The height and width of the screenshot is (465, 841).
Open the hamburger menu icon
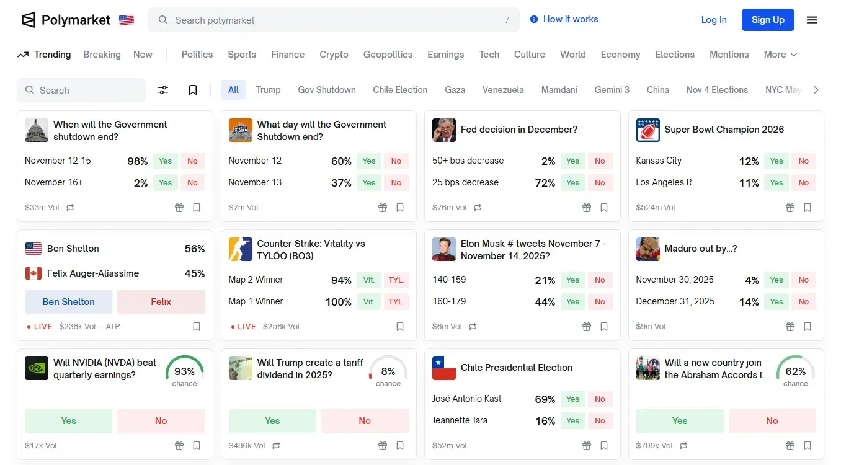pos(812,19)
